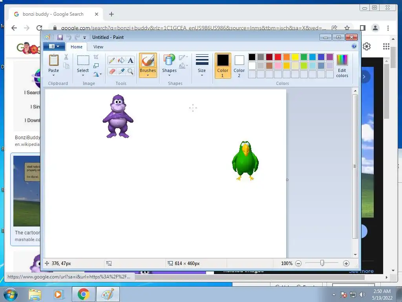The height and width of the screenshot is (302, 402).
Task: Click the Resize icon in Image group
Action: pyautogui.click(x=96, y=66)
